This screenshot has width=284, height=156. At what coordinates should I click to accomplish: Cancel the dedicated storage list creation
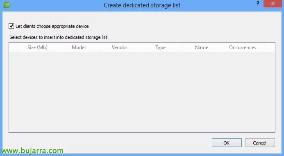click(x=260, y=143)
